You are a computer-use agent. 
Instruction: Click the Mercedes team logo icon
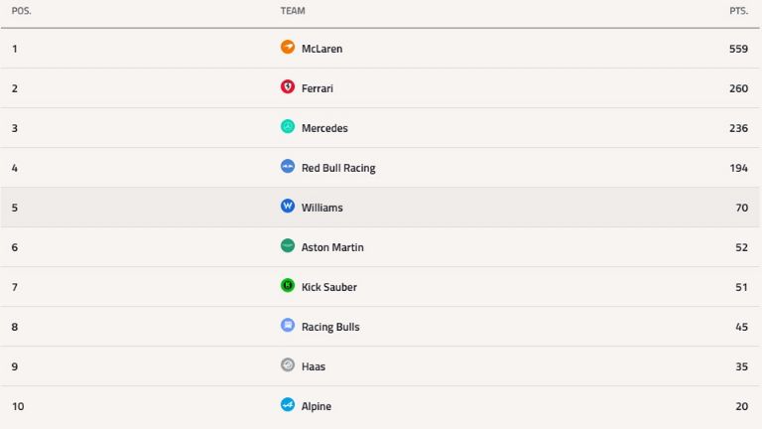point(288,127)
